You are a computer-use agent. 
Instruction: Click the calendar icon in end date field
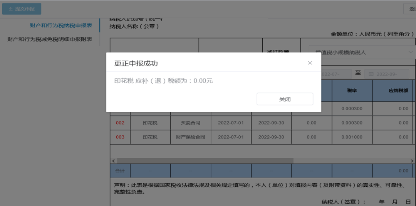click(371, 74)
